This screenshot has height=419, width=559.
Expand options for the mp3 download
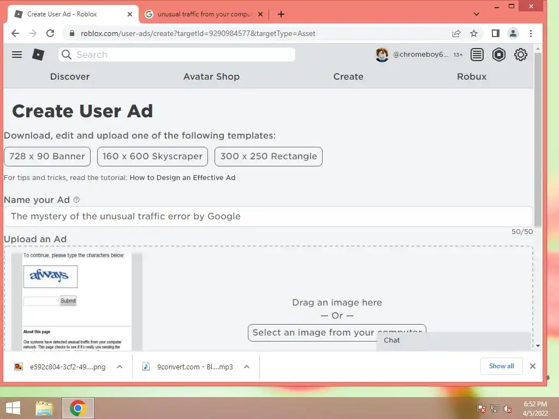pos(246,366)
